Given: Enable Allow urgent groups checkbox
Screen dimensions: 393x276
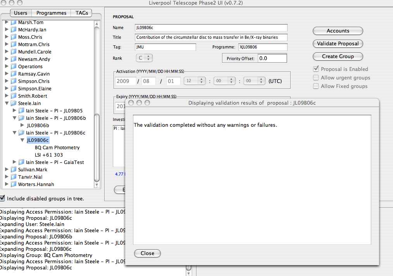Looking at the screenshot, I should point(316,78).
